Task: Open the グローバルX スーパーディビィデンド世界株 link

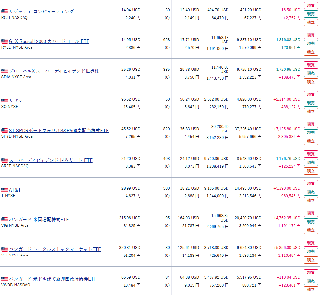Action: pos(54,71)
